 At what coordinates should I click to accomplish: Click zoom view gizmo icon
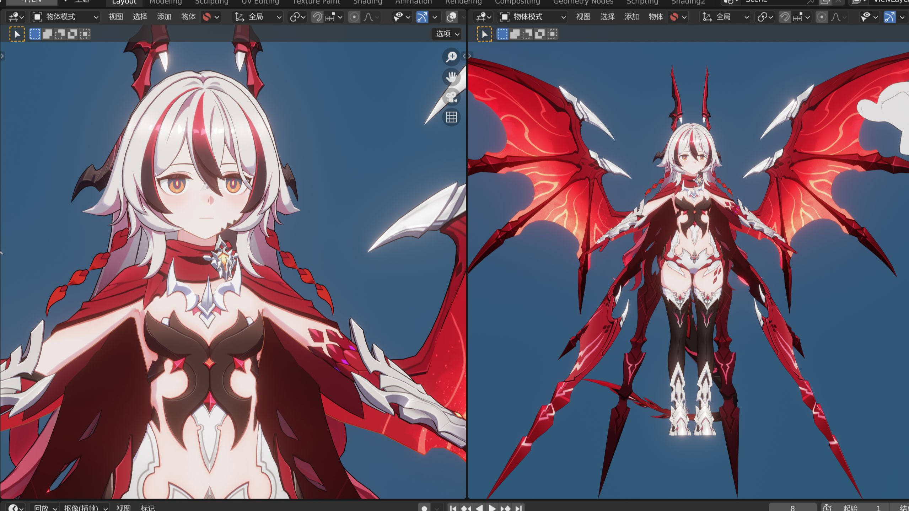(451, 57)
